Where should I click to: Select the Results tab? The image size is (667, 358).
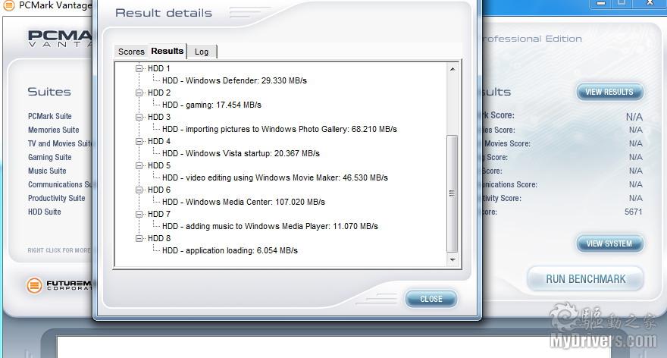click(167, 51)
